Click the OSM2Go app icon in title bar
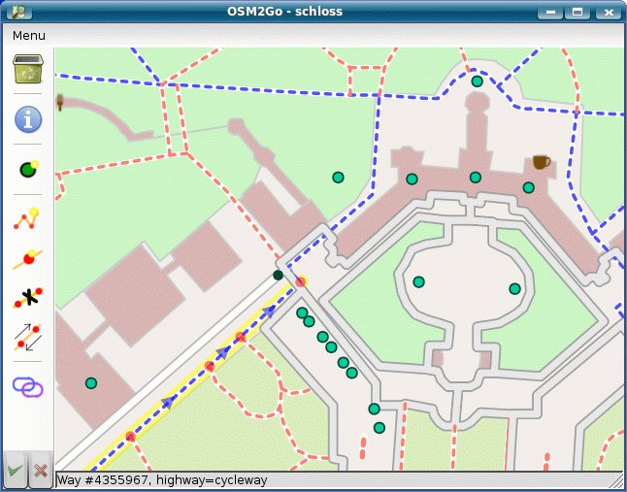Viewport: 627px width, 492px height. [18, 12]
